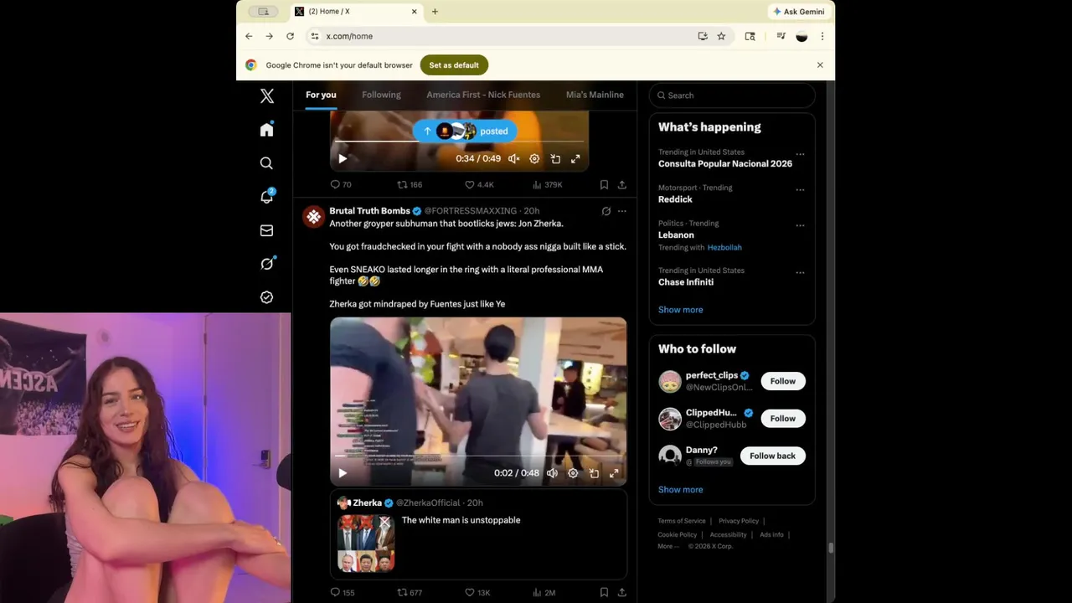Open options for Consulta Popular Nacional 2026 trend
The image size is (1072, 603).
[800, 154]
